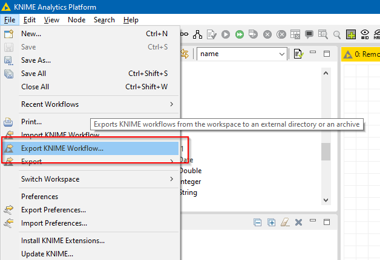
Task: Click the disabled Save menu entry
Action: (91, 47)
